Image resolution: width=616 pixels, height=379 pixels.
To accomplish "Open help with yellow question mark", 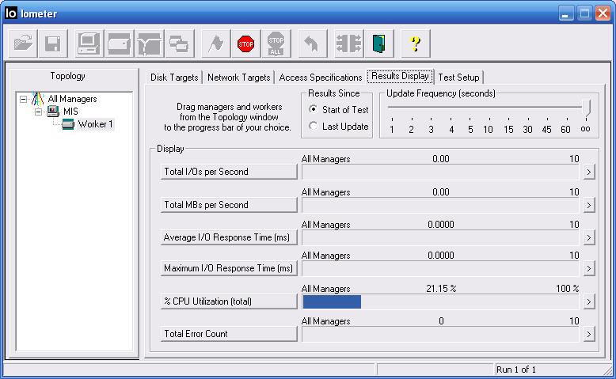I will click(415, 44).
